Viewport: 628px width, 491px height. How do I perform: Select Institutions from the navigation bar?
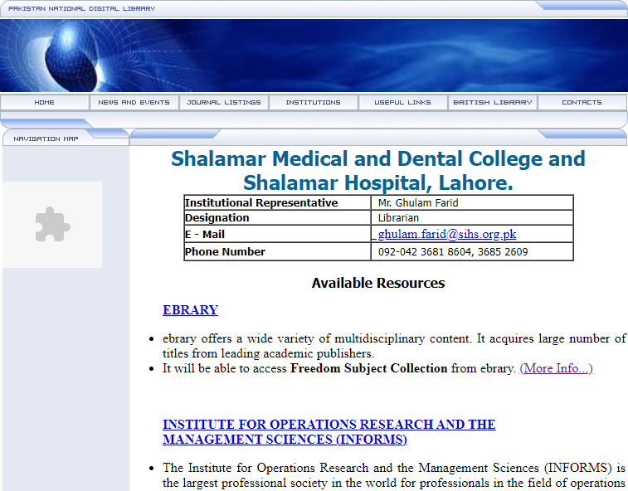[314, 103]
